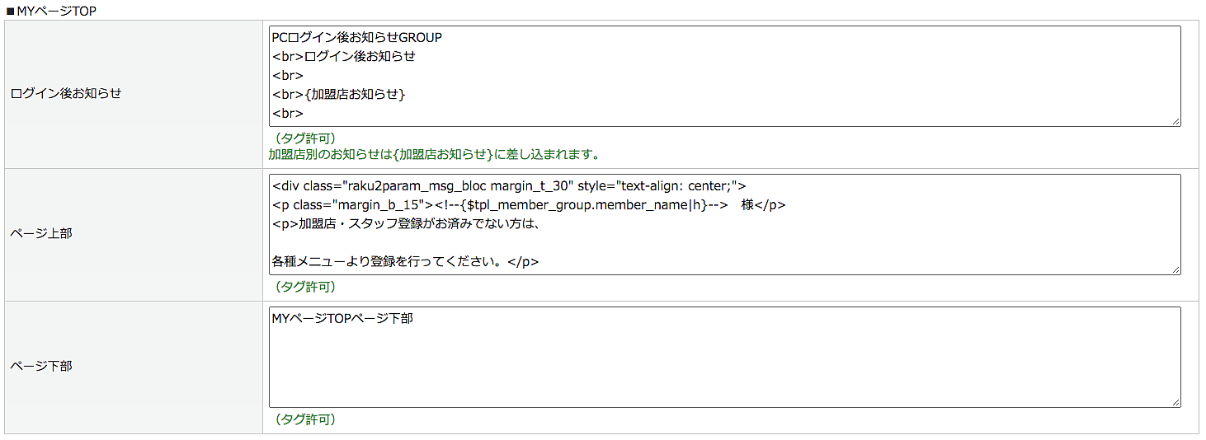Image resolution: width=1206 pixels, height=440 pixels.
Task: Click the MYページTOPページ下部 text
Action: [342, 318]
